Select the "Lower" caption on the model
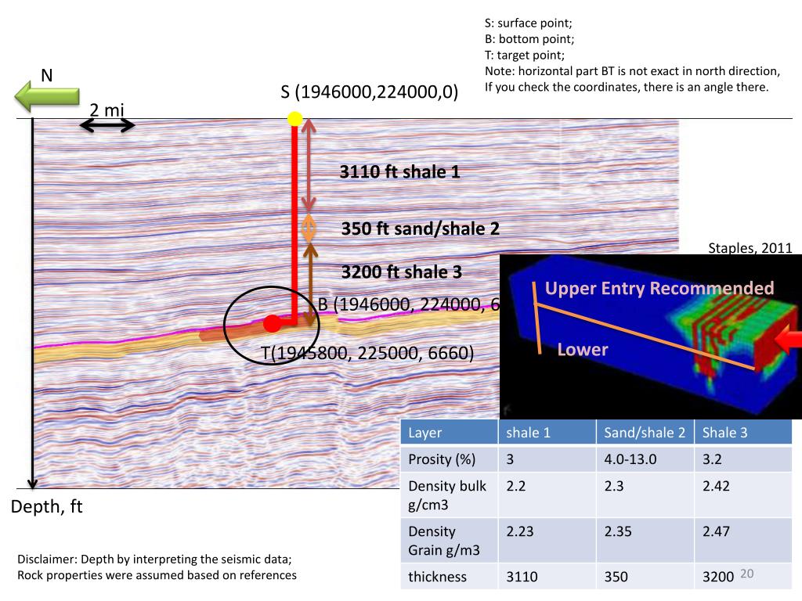 (x=583, y=350)
